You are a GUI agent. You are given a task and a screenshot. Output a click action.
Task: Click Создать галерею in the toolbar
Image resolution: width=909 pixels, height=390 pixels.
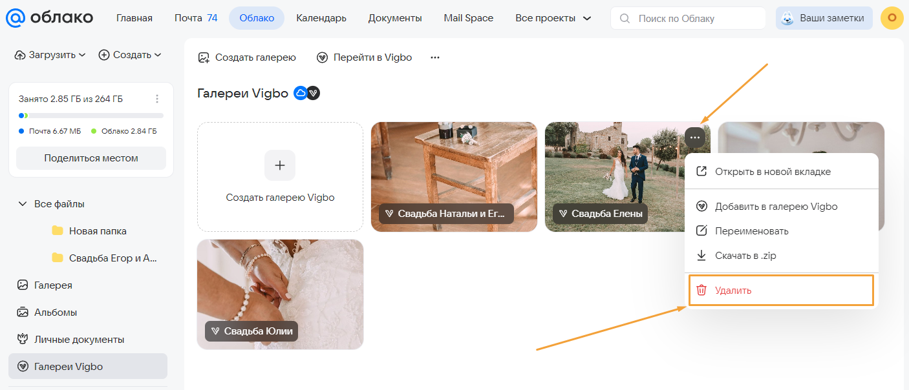click(247, 57)
